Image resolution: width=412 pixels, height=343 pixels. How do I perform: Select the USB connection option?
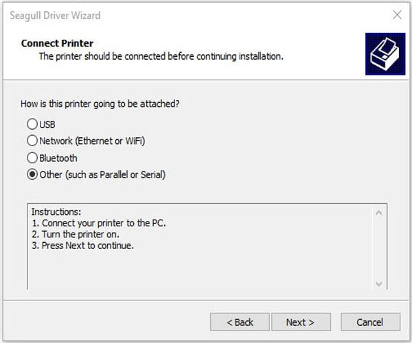pos(32,124)
